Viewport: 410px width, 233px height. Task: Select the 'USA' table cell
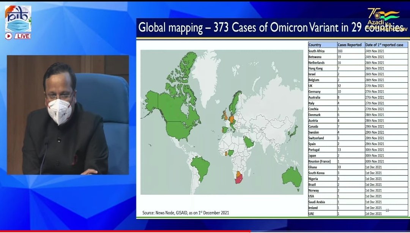coord(323,196)
